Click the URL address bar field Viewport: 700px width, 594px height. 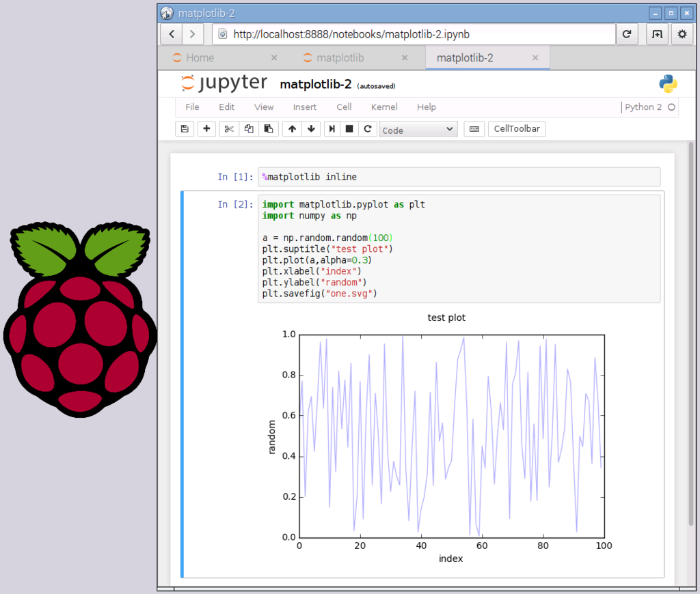click(x=414, y=34)
